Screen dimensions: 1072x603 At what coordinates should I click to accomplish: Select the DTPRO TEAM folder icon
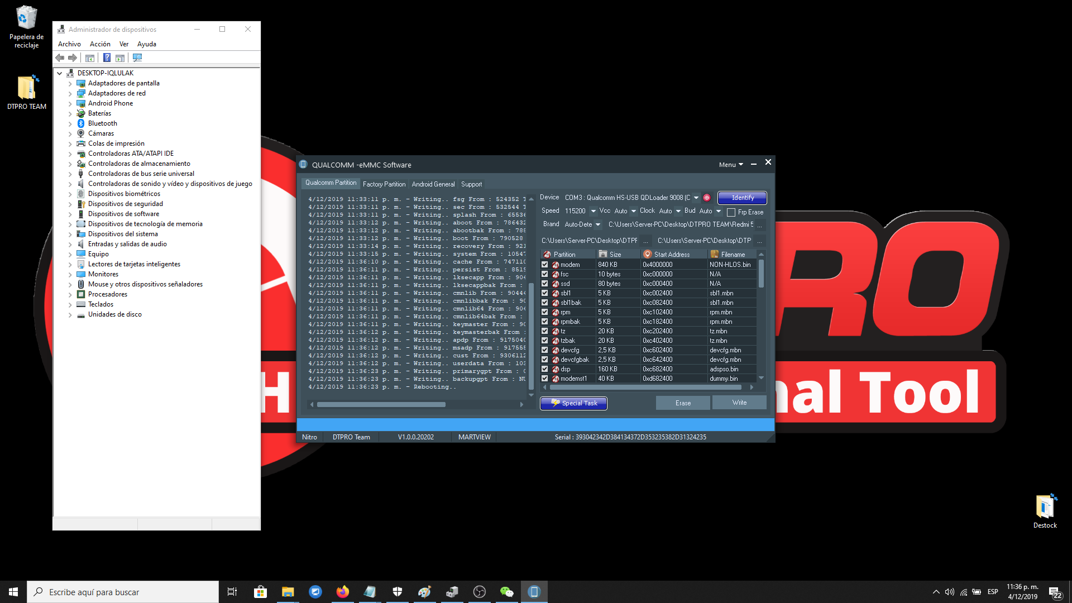point(26,92)
